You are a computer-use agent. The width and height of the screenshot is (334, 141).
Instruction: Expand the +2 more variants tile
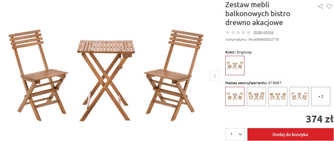tap(320, 96)
